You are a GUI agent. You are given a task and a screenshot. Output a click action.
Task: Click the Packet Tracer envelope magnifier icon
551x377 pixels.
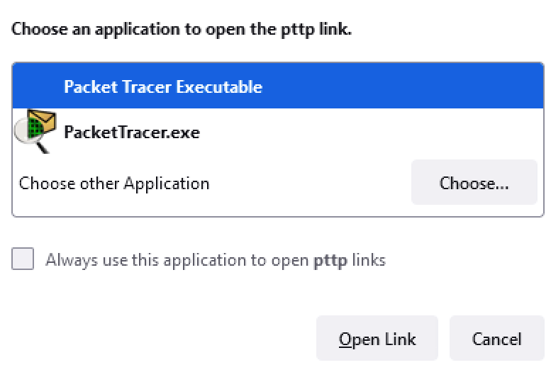point(35,131)
